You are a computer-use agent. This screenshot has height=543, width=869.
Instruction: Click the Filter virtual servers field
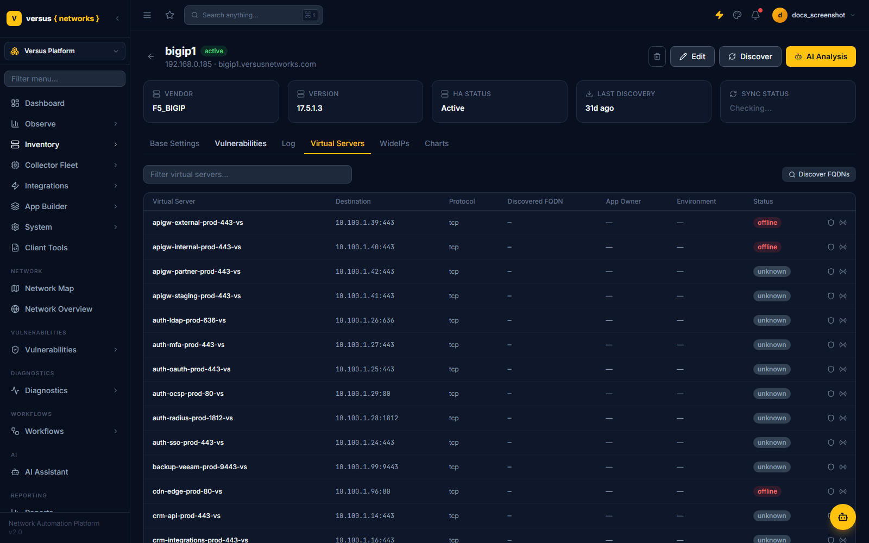[248, 174]
